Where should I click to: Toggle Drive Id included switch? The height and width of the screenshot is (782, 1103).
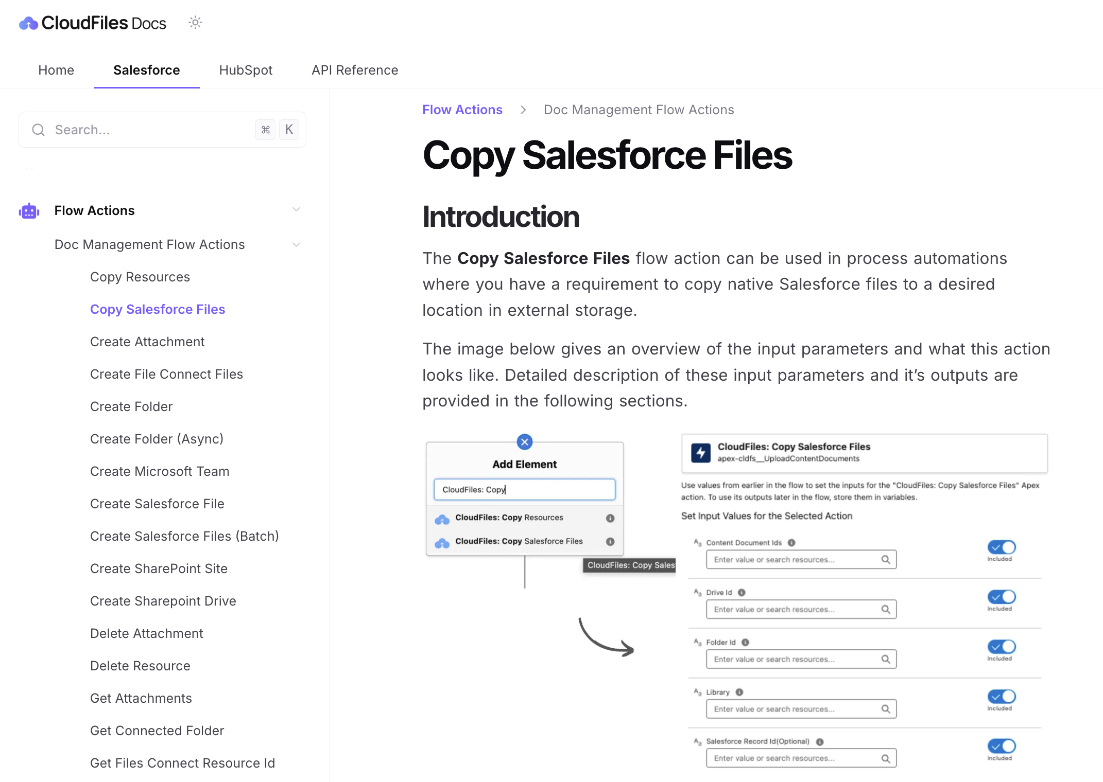tap(1002, 597)
